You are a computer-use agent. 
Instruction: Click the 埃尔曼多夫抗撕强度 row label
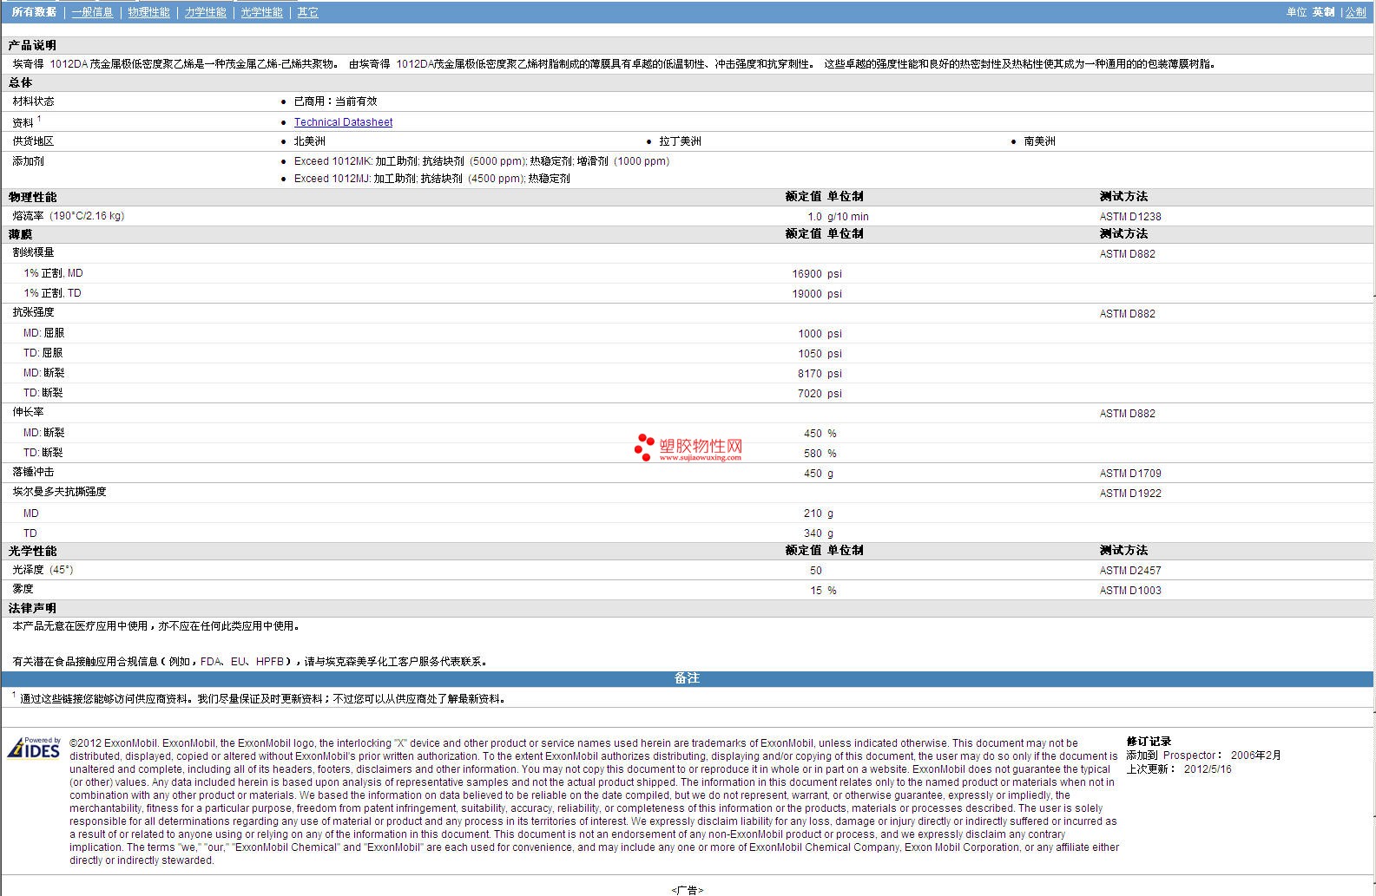click(59, 492)
